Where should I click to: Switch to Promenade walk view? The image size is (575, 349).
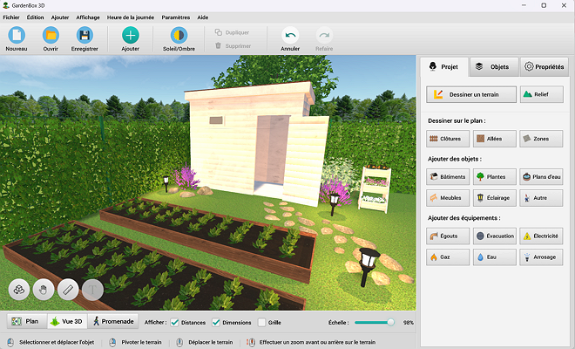coord(113,321)
